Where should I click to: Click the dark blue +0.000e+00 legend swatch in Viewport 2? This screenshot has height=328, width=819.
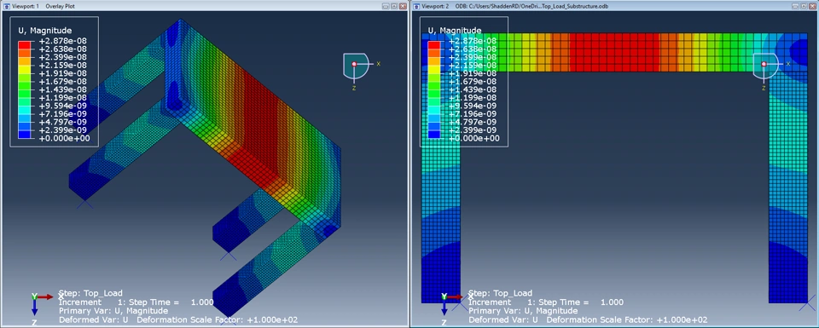pyautogui.click(x=433, y=135)
